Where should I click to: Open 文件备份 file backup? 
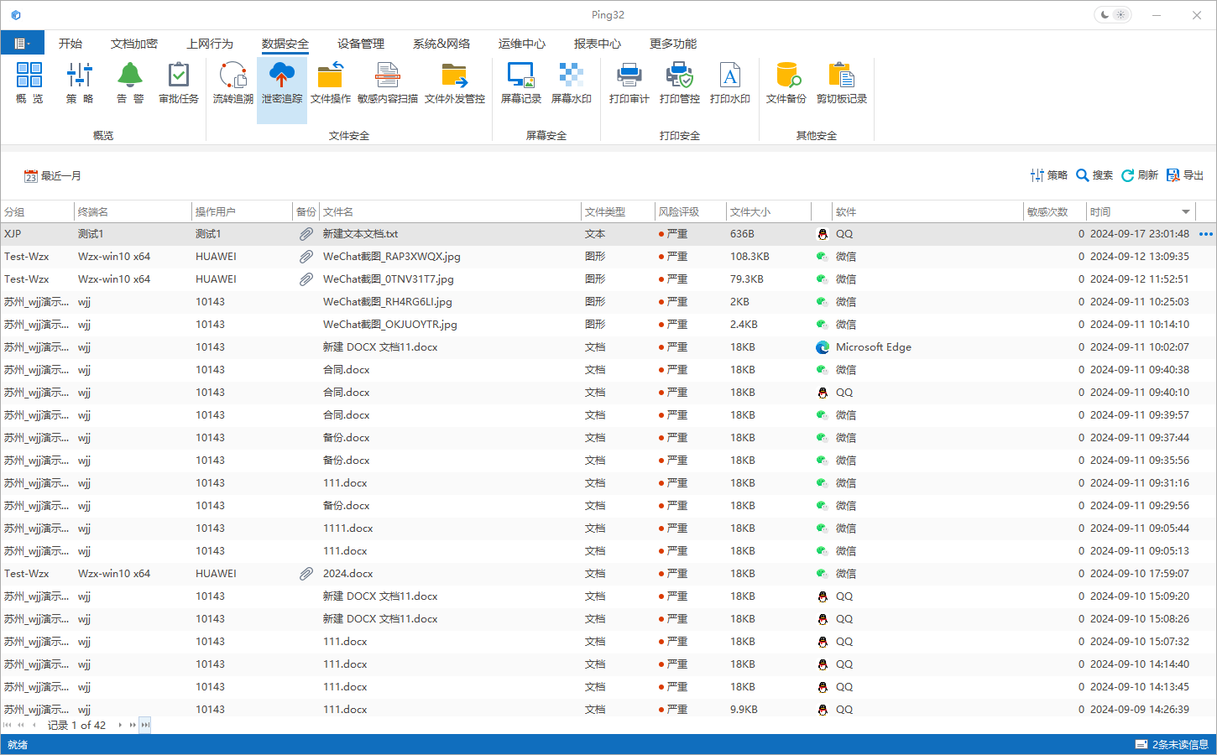787,84
